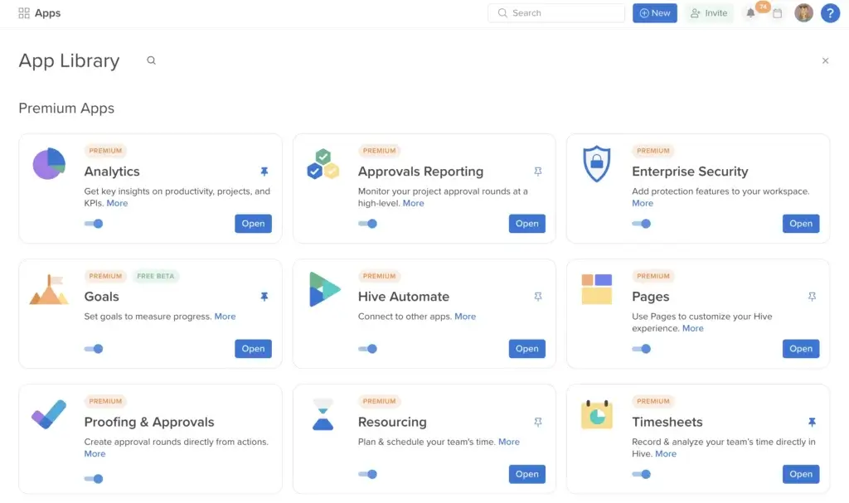The height and width of the screenshot is (503, 849).
Task: Open the Goals app
Action: [254, 349]
